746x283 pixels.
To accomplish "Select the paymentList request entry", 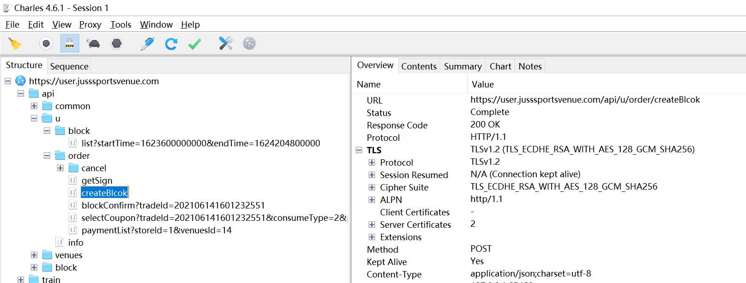I will point(157,230).
